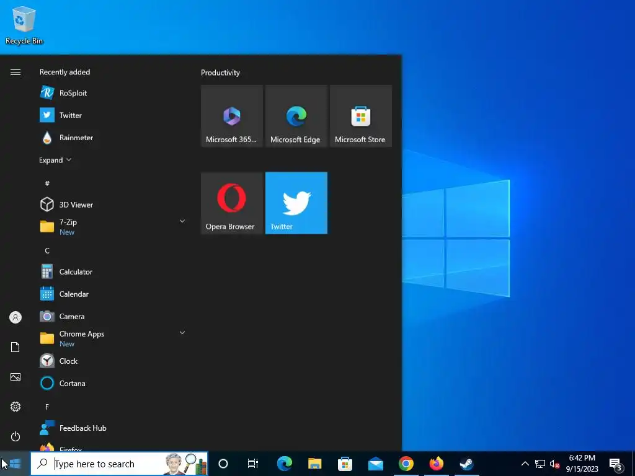
Task: Open RoSploit from Recently added
Action: (x=112, y=93)
